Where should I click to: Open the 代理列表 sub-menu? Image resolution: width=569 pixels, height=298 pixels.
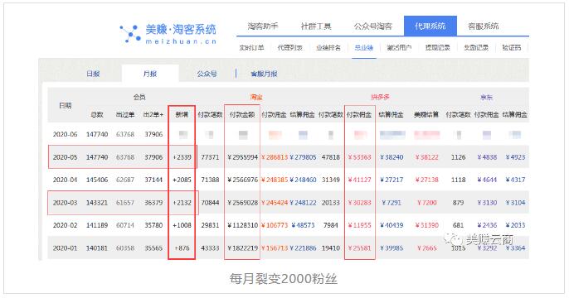tap(290, 48)
